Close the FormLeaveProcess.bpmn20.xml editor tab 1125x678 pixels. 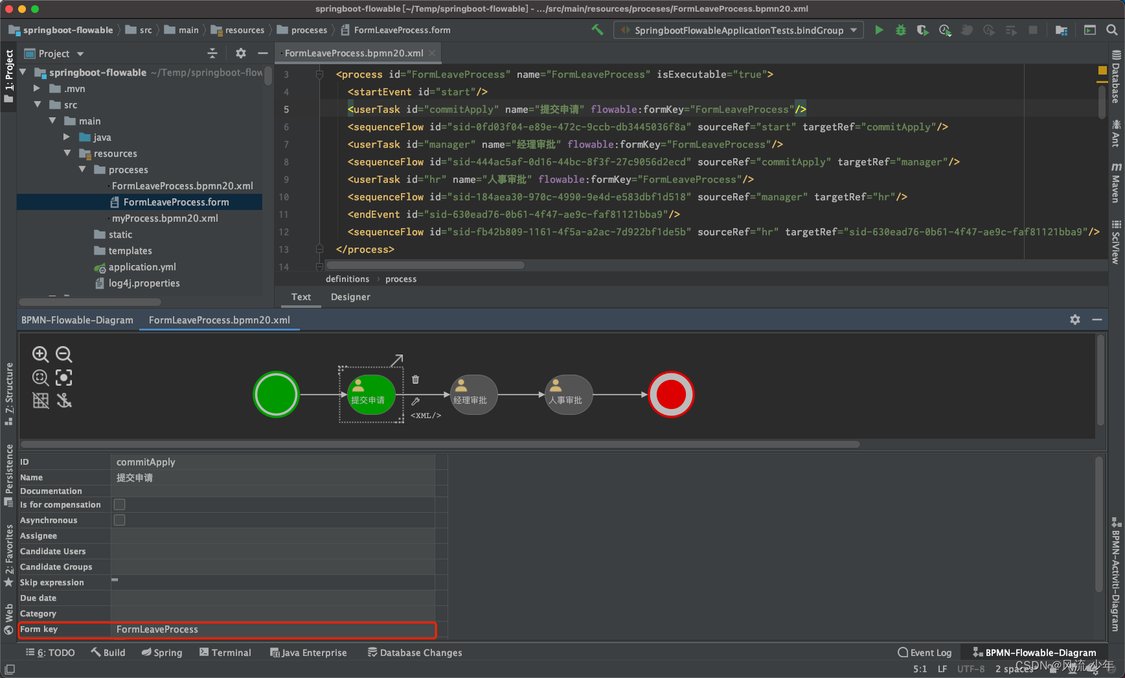[x=432, y=53]
